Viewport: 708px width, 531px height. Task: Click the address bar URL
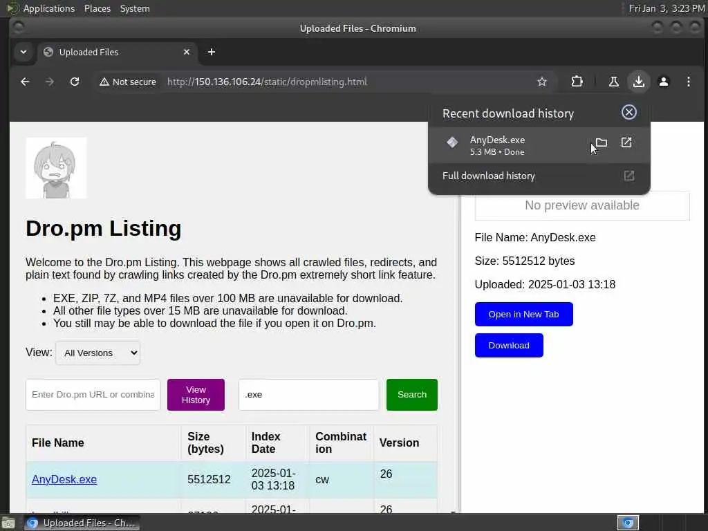pyautogui.click(x=267, y=82)
